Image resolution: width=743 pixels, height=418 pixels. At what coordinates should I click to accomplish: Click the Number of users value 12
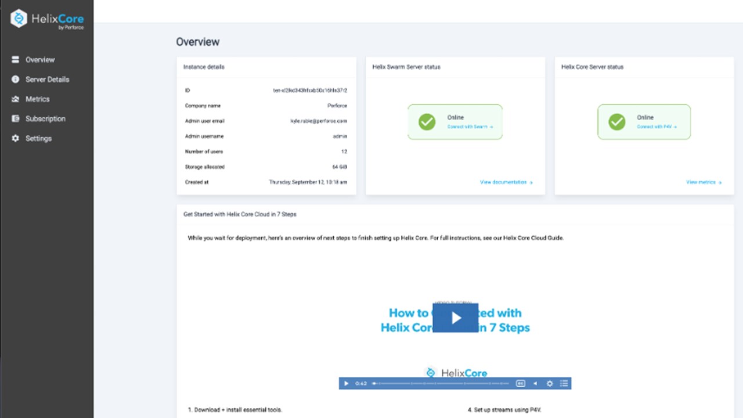[x=344, y=152]
